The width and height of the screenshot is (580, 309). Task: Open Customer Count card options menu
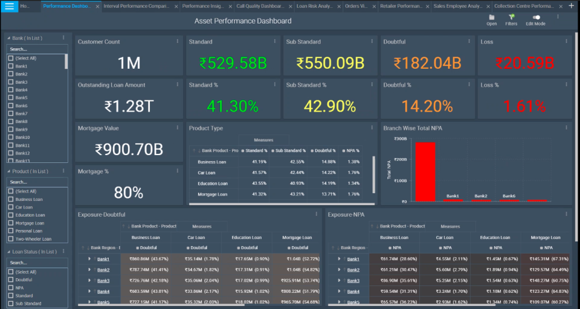(177, 42)
